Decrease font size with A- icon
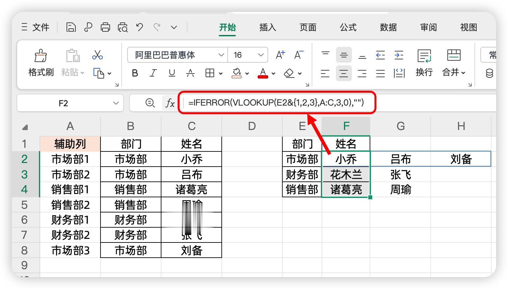508x289 pixels. click(x=299, y=55)
